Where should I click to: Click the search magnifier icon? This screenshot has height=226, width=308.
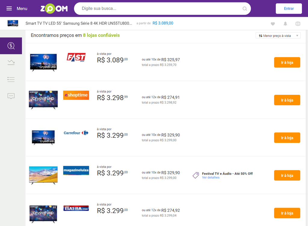(x=245, y=9)
